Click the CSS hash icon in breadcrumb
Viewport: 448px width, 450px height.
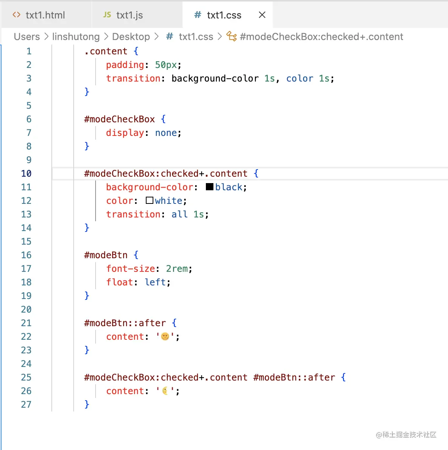(170, 37)
